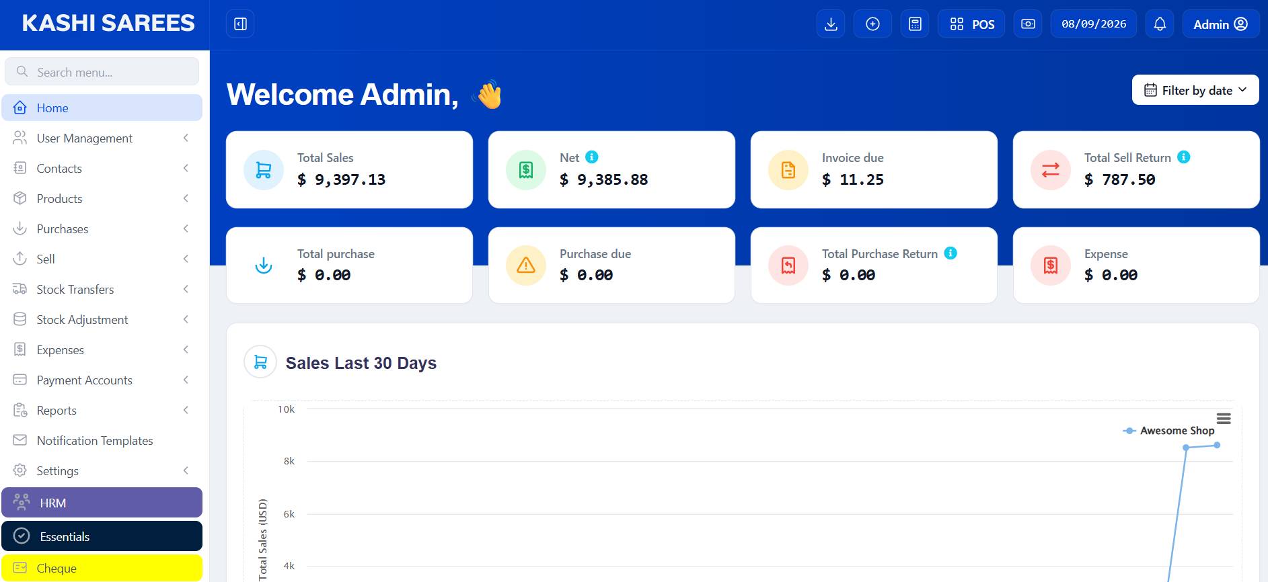Open the HRM module

point(102,503)
